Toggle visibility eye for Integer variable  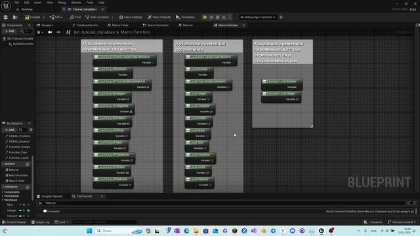pyautogui.click(x=28, y=210)
